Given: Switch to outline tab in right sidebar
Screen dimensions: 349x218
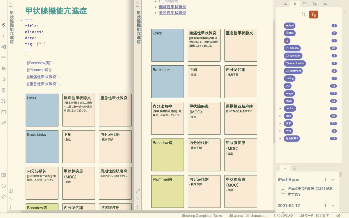Looking at the screenshot, I should (x=305, y=4).
